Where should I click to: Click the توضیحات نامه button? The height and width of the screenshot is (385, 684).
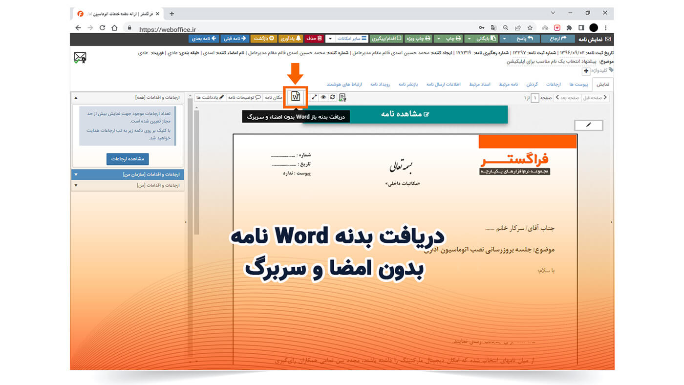[x=244, y=98]
